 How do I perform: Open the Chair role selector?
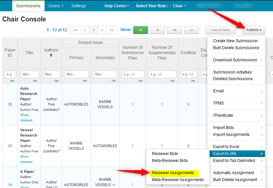click(179, 6)
